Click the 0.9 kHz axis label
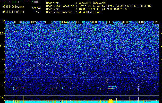Image resolution: width=162 pixels, height=103 pixels. 2,59
